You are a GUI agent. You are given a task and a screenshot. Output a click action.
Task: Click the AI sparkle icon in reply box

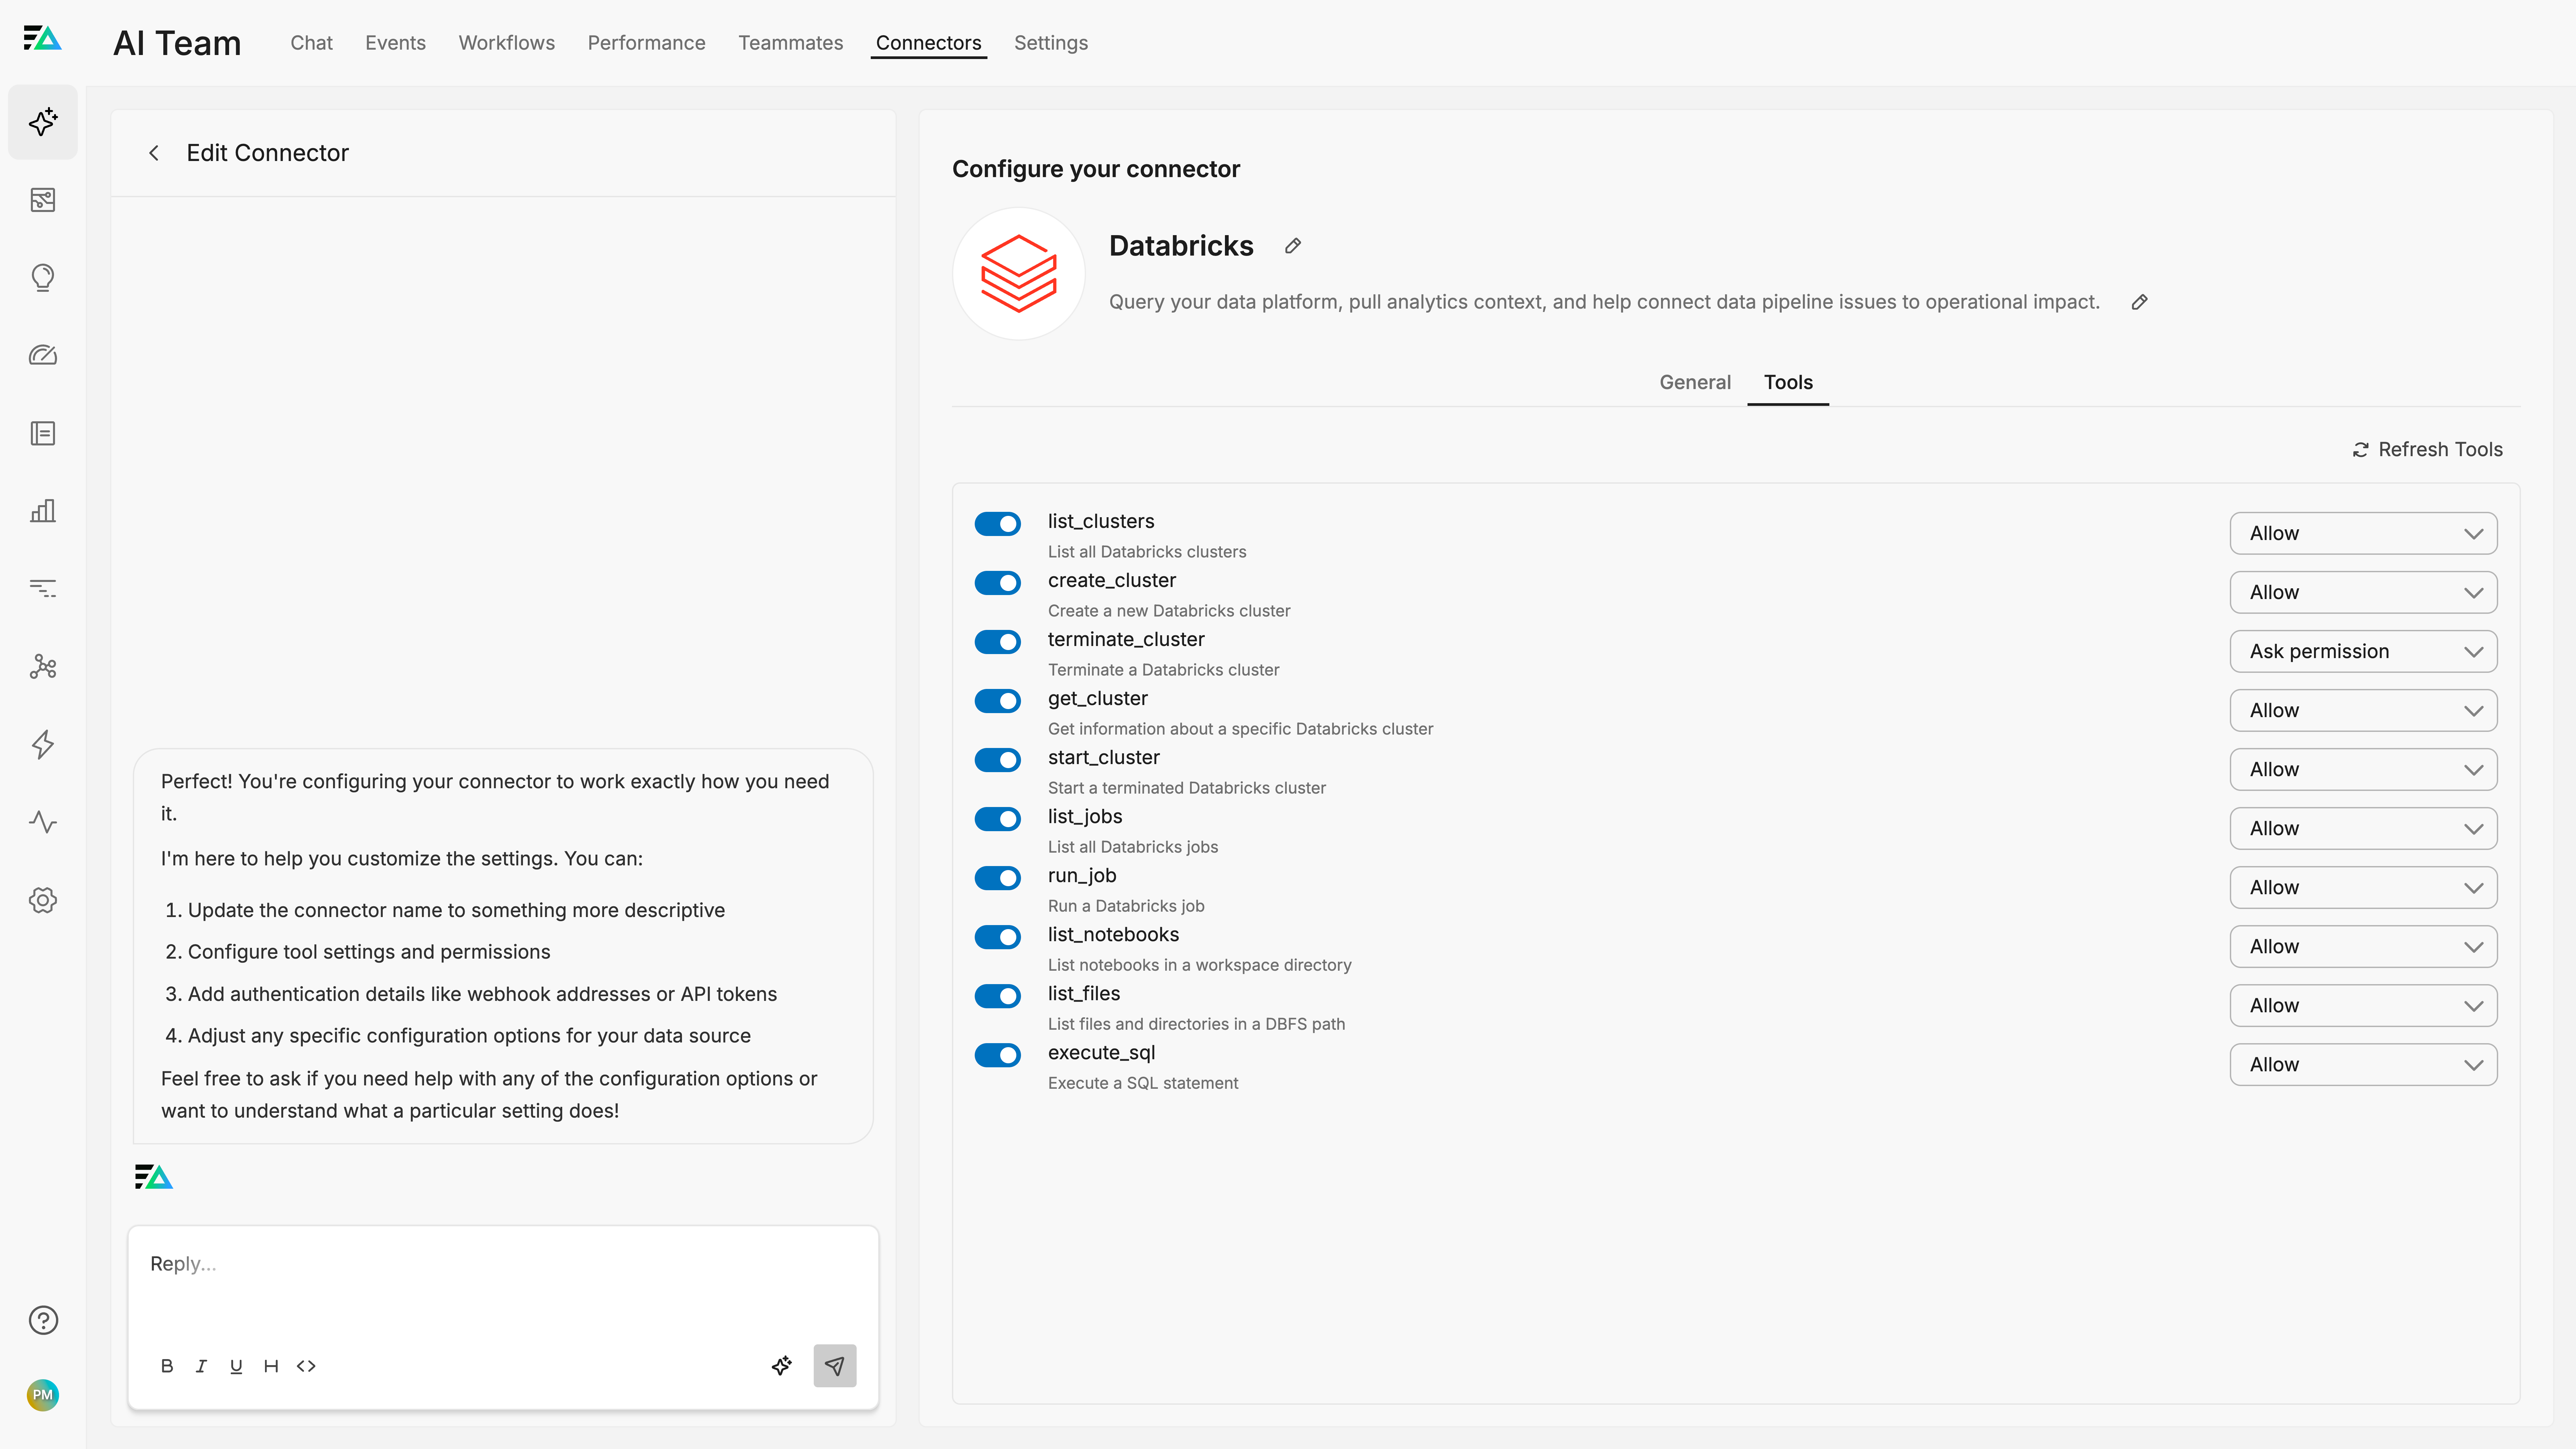pyautogui.click(x=782, y=1366)
